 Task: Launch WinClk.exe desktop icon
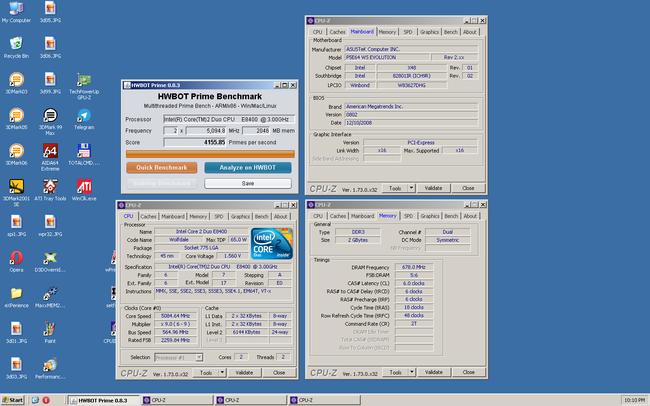[x=84, y=190]
